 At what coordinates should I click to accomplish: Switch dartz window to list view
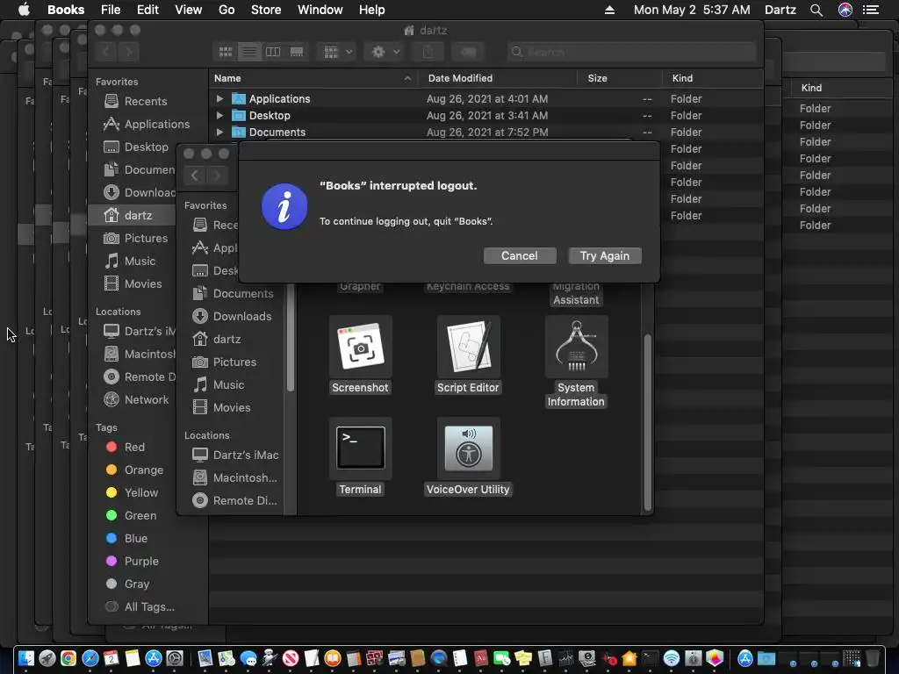(248, 52)
